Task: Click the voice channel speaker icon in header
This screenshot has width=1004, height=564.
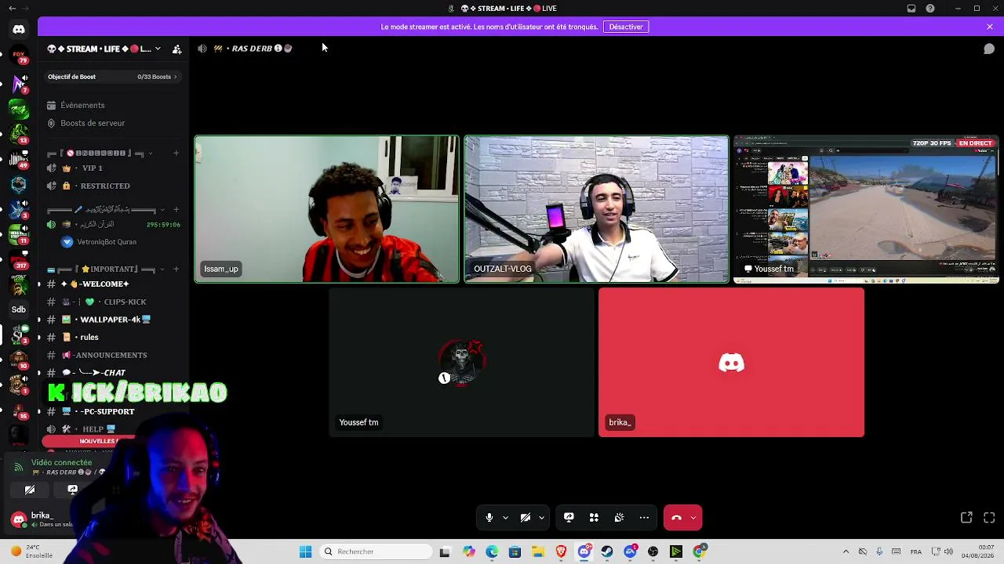Action: coord(202,49)
